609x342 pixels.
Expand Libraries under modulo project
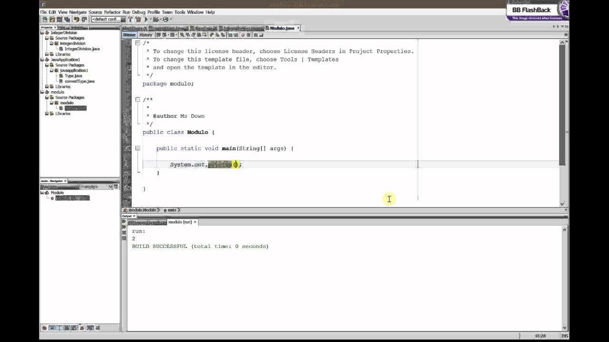click(x=47, y=114)
